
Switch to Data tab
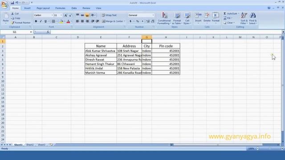tap(74, 8)
